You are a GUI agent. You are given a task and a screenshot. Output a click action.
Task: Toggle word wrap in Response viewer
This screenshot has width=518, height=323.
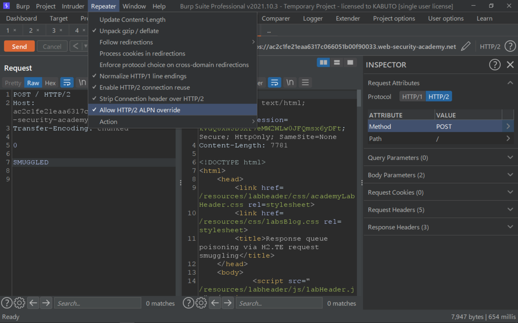click(275, 82)
